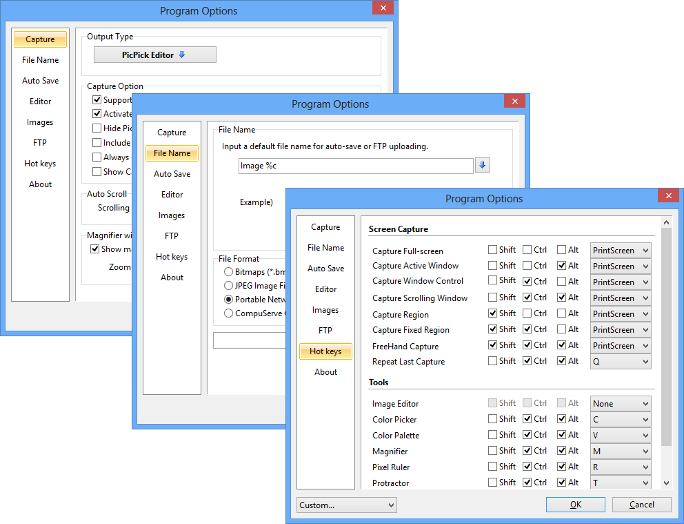Screen dimensions: 684x524
Task: Uncheck Ctrl for the Color Picker hotkey
Action: tap(527, 419)
